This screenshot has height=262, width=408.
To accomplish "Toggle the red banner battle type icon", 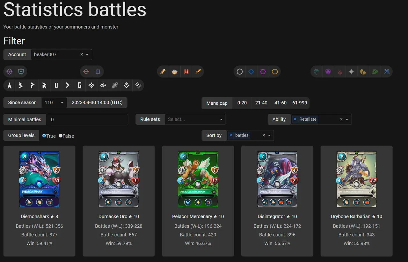I will [x=186, y=72].
